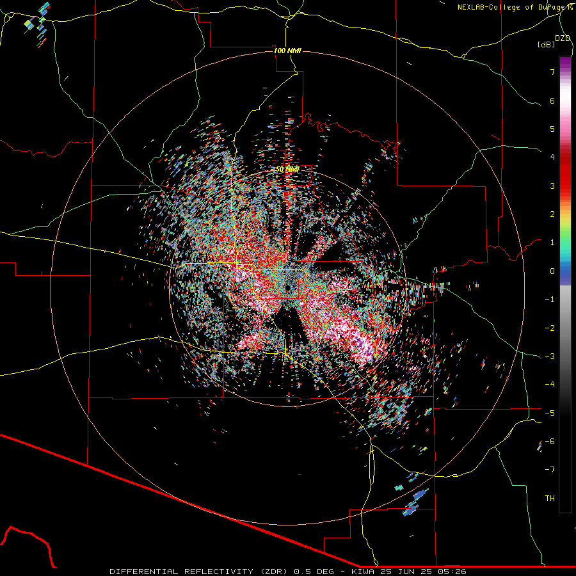Image resolution: width=576 pixels, height=576 pixels.
Task: Click the 4 dB value on the color scale
Action: 552,157
